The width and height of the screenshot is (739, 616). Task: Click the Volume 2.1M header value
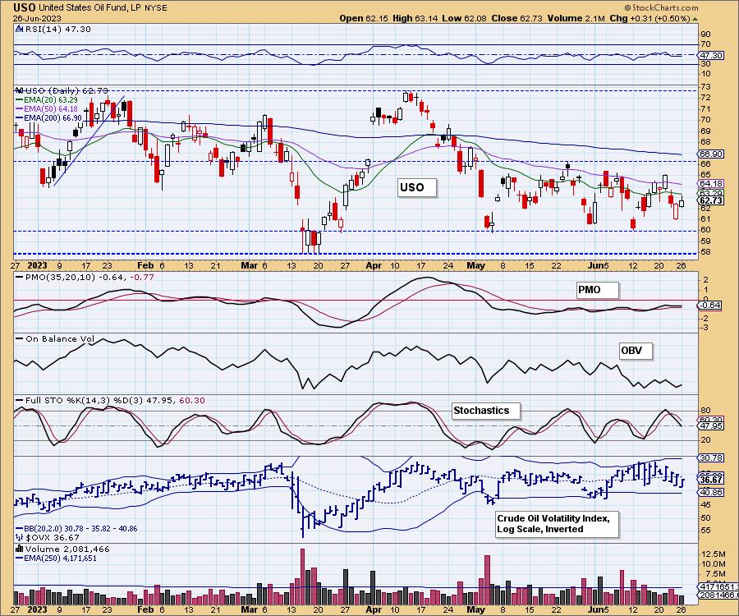click(576, 18)
